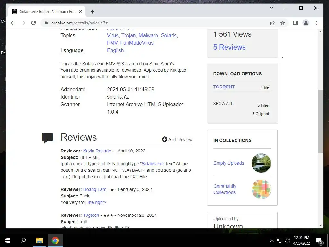329x247 pixels.
Task: Click SHOW ALL download options
Action: [223, 103]
